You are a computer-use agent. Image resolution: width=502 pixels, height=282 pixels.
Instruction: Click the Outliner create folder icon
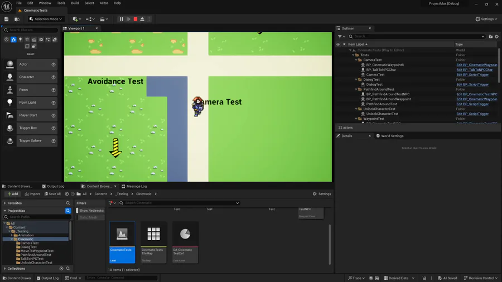point(490,36)
